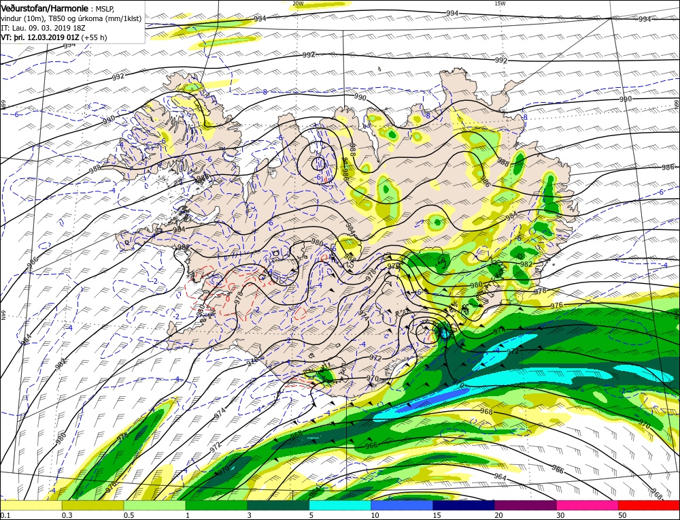
Task: Select the green 1–3 mm legend swatch
Action: click(x=216, y=505)
